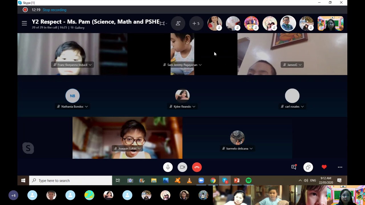This screenshot has width=365, height=205.
Task: Click karmelo delicana's profile avatar
Action: [237, 138]
